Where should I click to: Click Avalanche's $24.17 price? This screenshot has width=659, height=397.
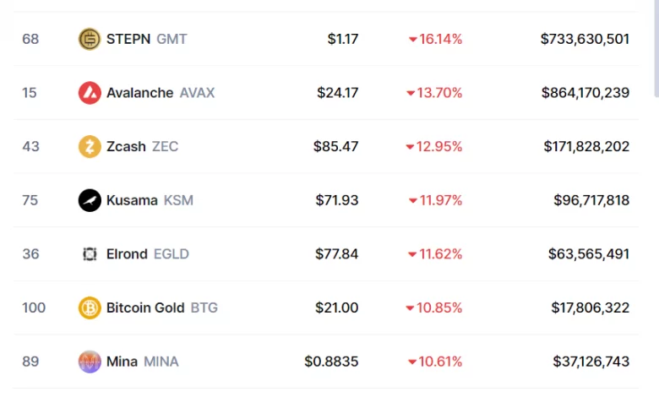pyautogui.click(x=337, y=93)
